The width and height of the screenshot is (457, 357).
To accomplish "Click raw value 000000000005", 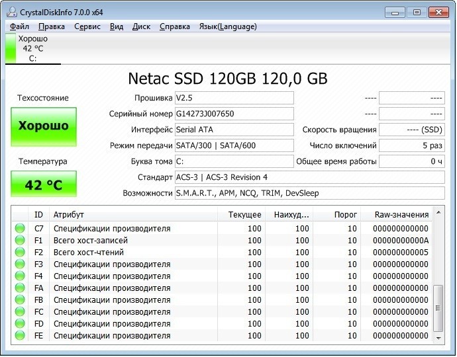I will (401, 253).
